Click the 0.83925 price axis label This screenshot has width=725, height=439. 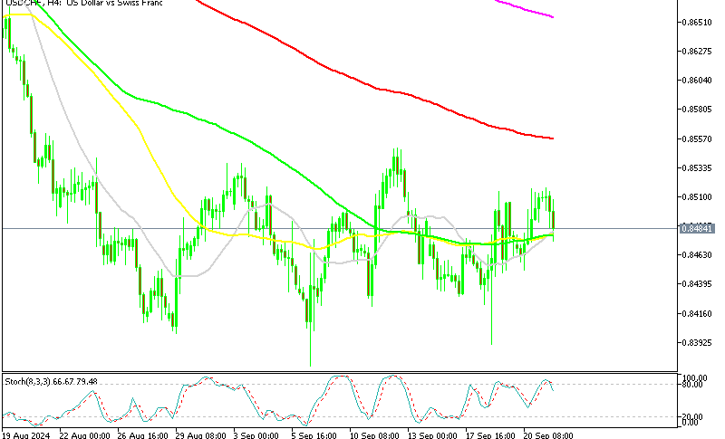697,343
